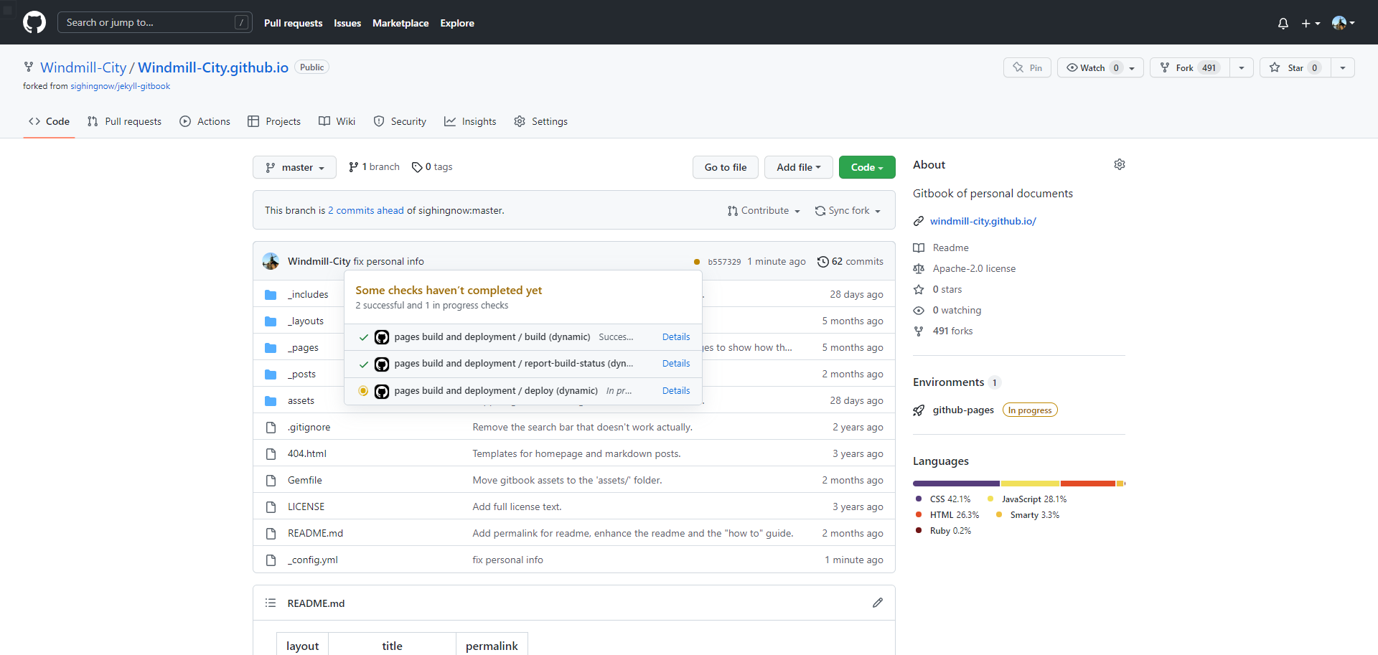Switch to the Actions tab
Screen dimensions: 1378x655
coord(205,121)
